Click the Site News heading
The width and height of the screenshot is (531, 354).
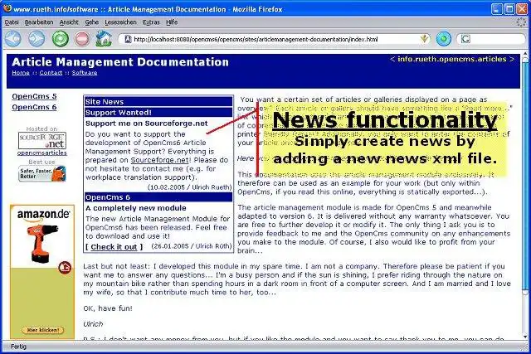point(158,101)
